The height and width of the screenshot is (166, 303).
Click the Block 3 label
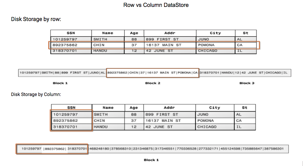tap(247, 83)
